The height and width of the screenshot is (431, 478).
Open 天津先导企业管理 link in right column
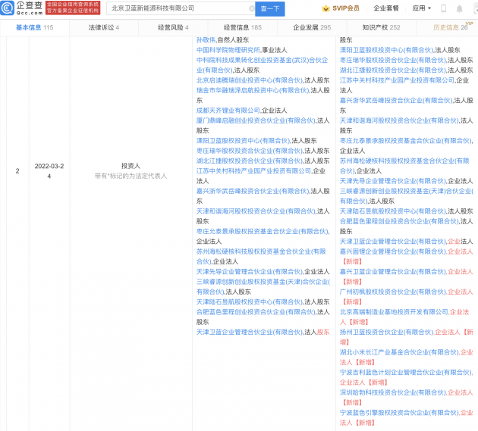(x=393, y=181)
